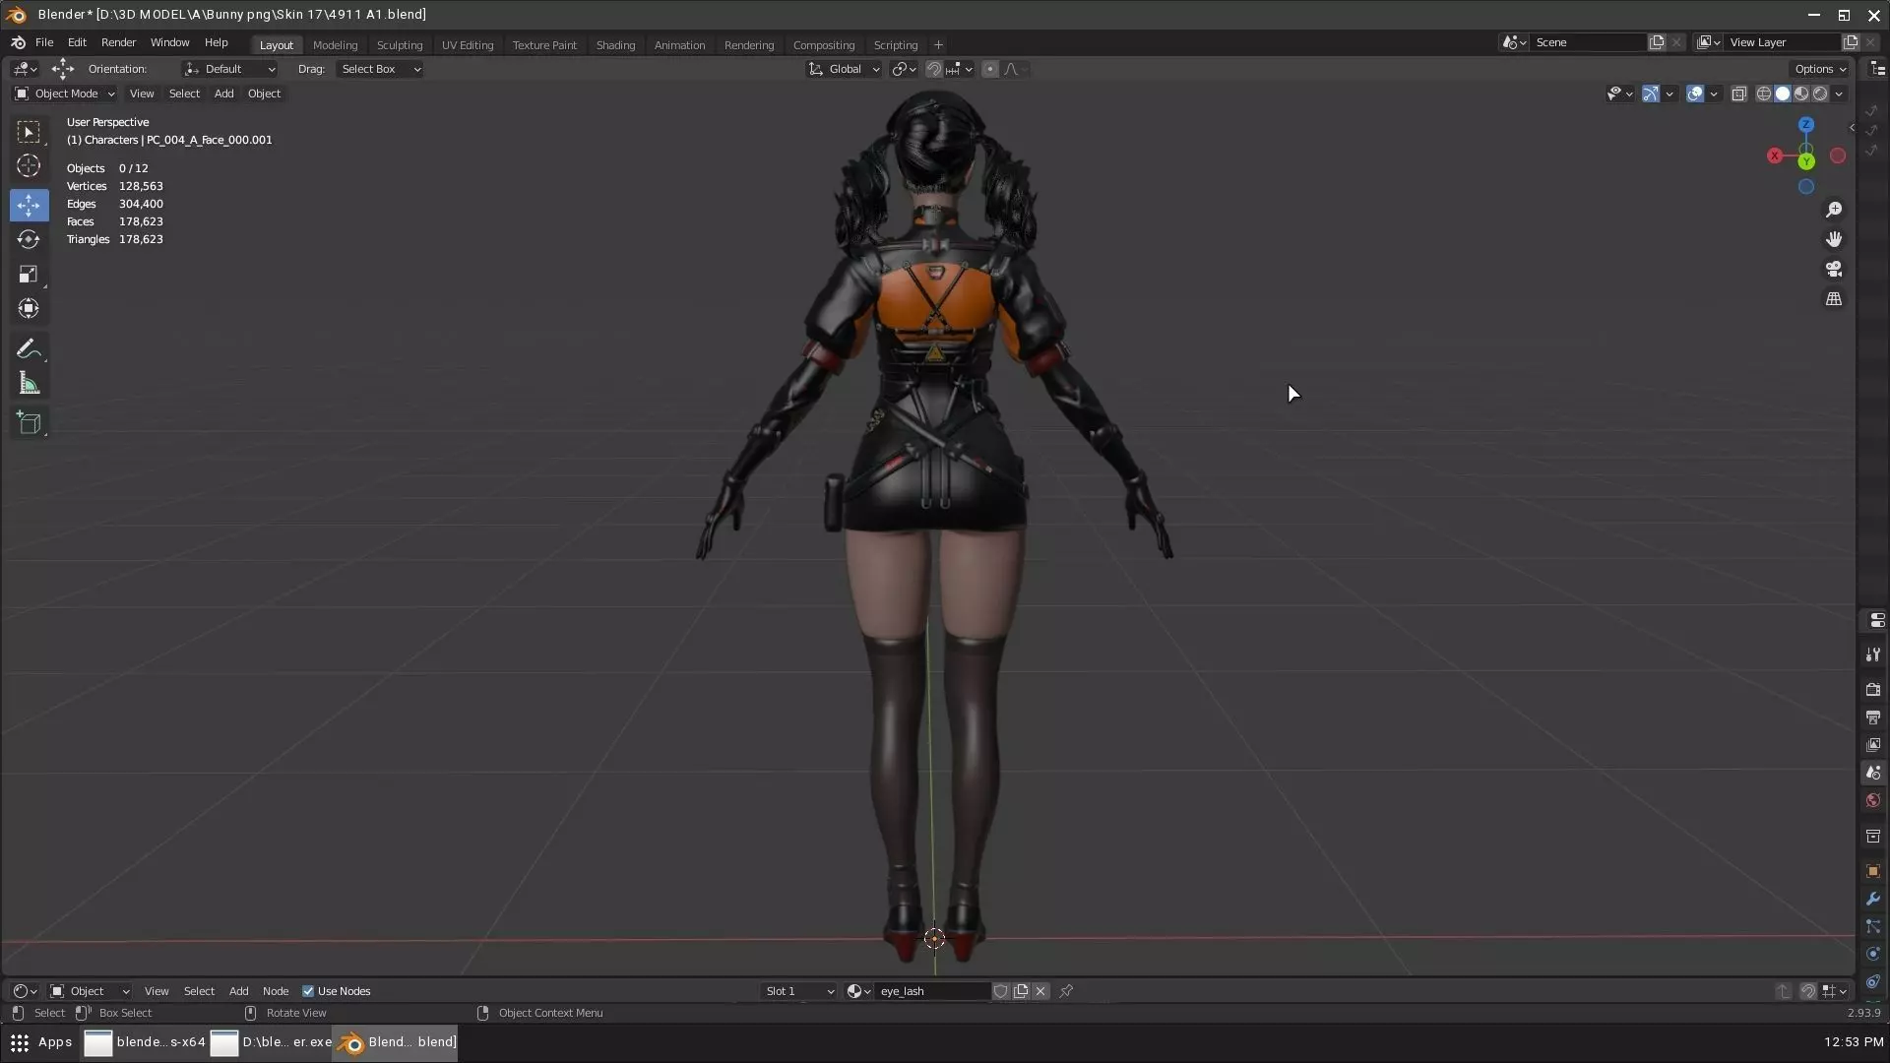Unlink eye_lash material X button
The height and width of the screenshot is (1063, 1890).
tap(1040, 991)
